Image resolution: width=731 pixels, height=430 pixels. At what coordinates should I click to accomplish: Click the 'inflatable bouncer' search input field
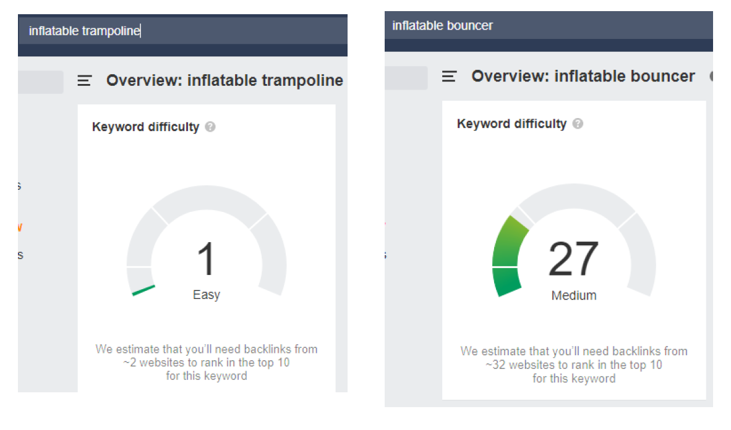(x=549, y=25)
